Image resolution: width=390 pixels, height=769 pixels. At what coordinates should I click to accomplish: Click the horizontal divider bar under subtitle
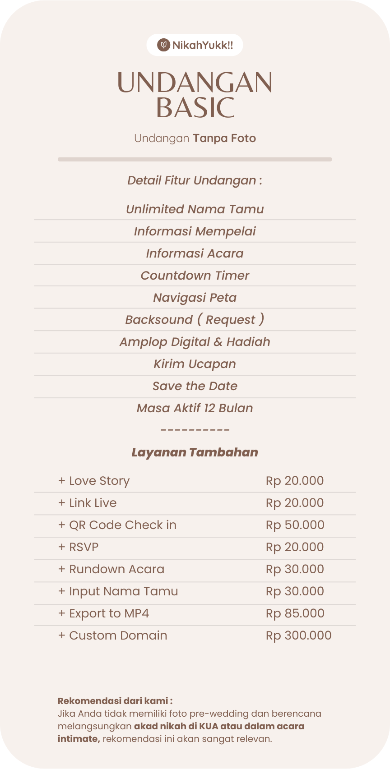[x=195, y=159]
